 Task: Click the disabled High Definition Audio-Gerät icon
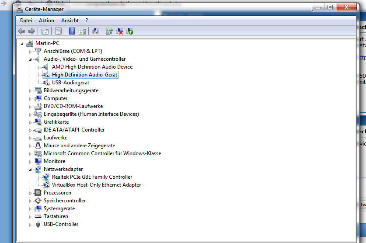tap(46, 75)
